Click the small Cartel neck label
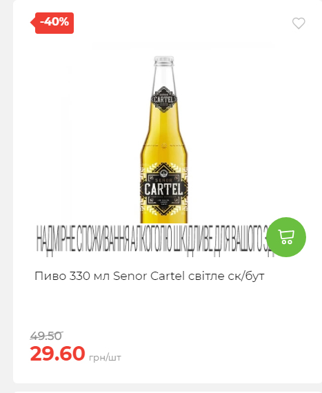This screenshot has height=393, width=322. point(163,99)
